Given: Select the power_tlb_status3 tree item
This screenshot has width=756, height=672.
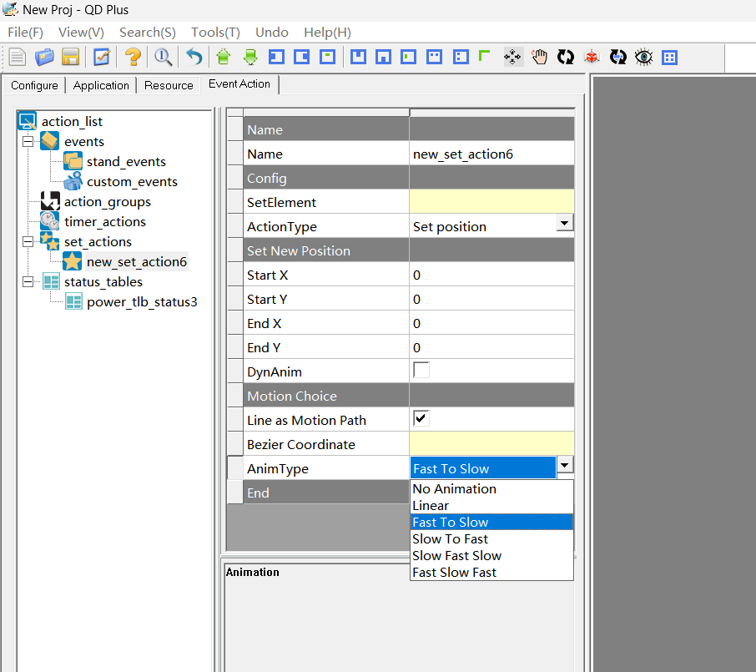Looking at the screenshot, I should click(x=142, y=302).
